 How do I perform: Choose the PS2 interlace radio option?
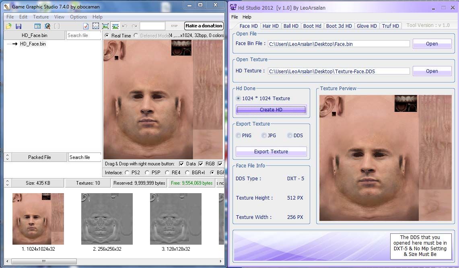[127, 173]
